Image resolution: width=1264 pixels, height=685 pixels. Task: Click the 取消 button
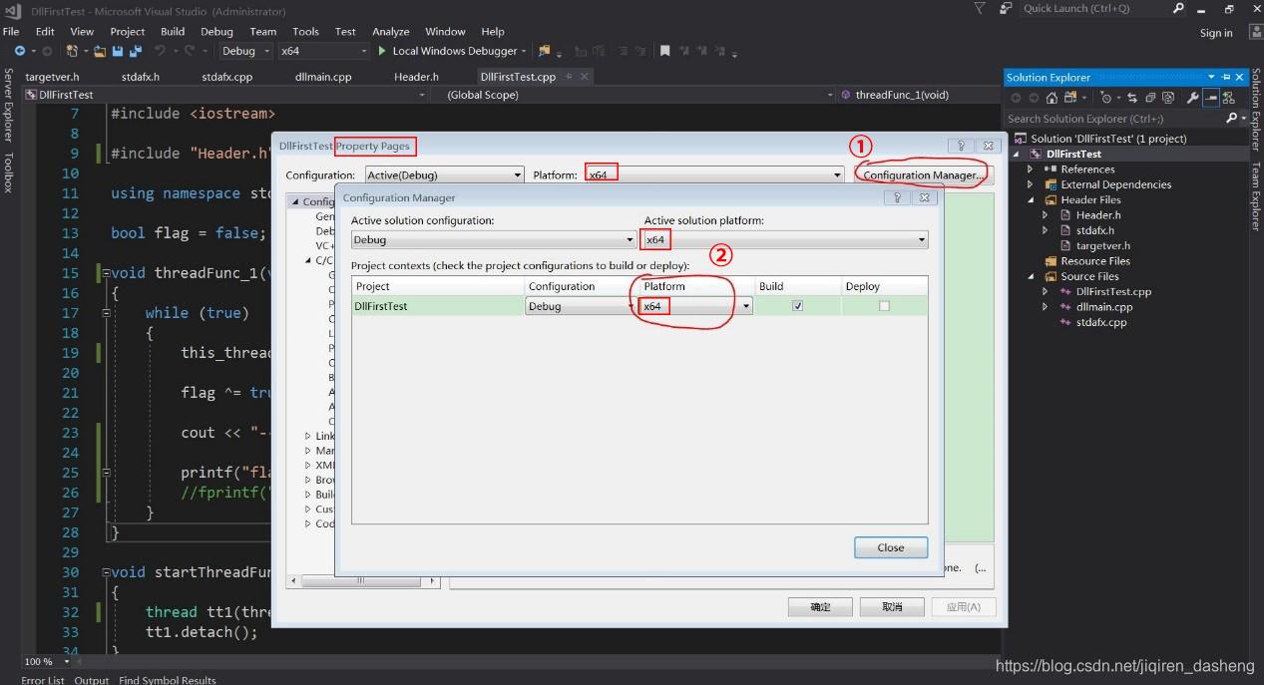click(892, 607)
